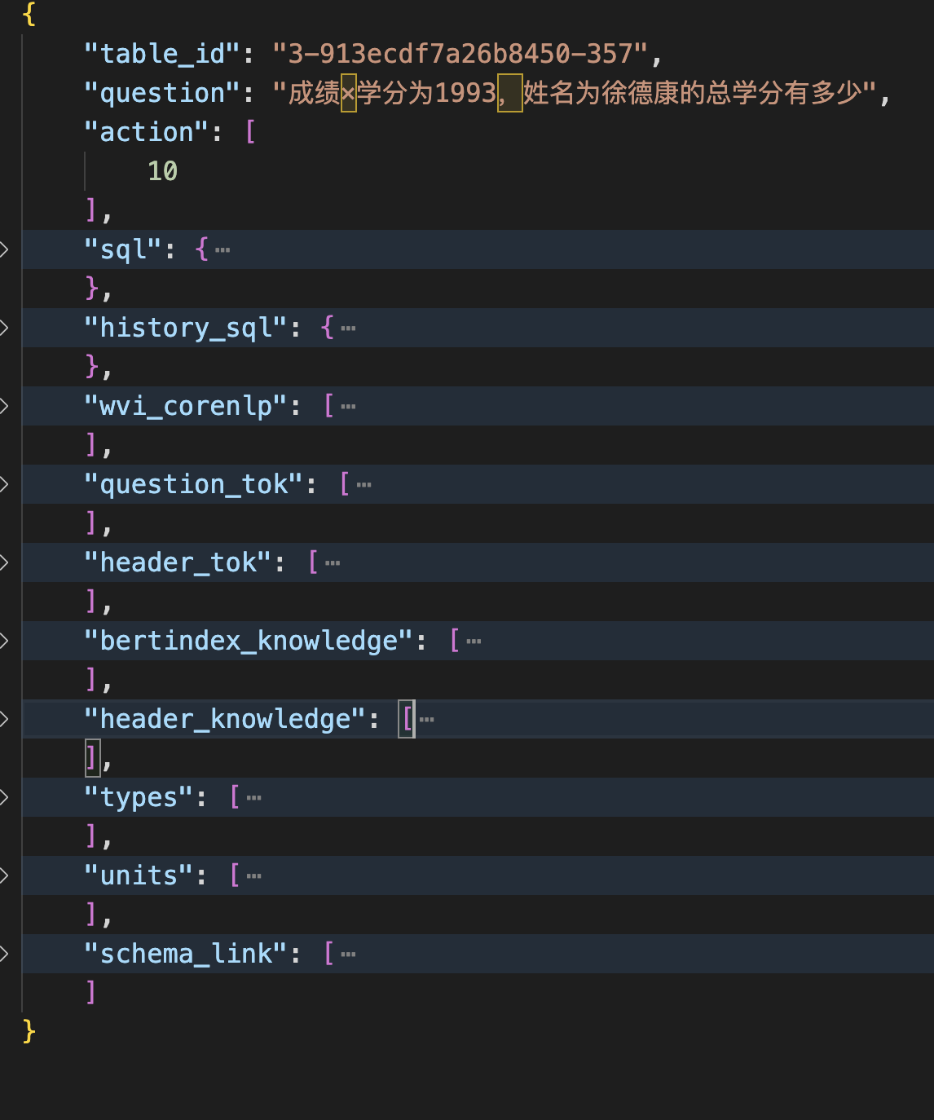Click the ellipsis after "question_tok": [
The height and width of the screenshot is (1120, 934).
[x=363, y=485]
